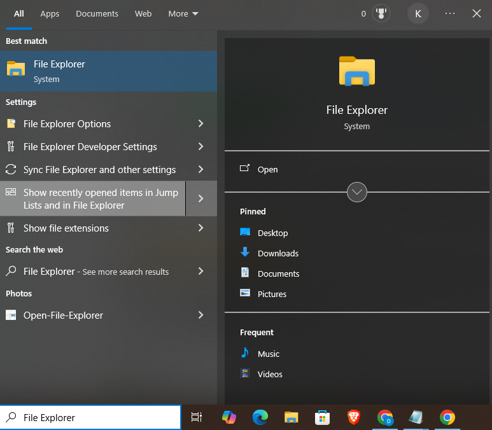Expand the web search result chevron
The width and height of the screenshot is (492, 430).
[x=201, y=271]
